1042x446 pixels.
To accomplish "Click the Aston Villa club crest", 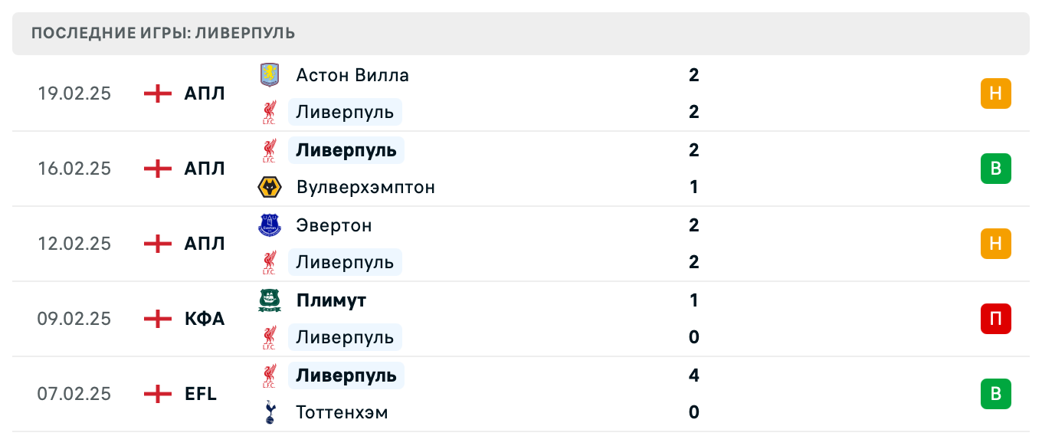I will tap(270, 75).
